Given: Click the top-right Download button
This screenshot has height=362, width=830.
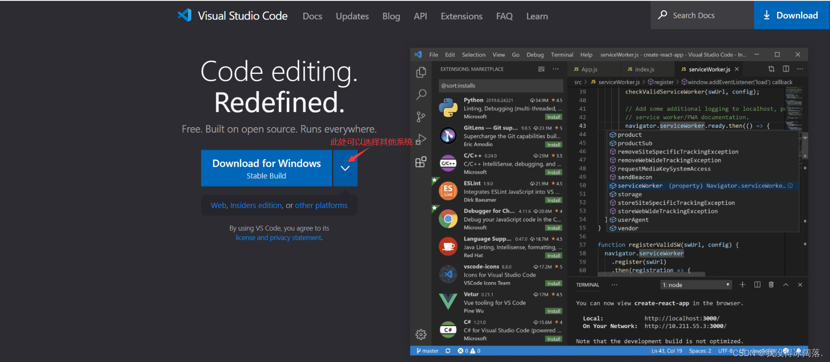Looking at the screenshot, I should 791,15.
